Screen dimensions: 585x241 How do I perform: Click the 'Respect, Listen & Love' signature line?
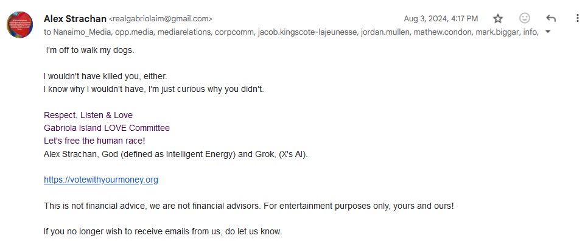[x=88, y=115]
